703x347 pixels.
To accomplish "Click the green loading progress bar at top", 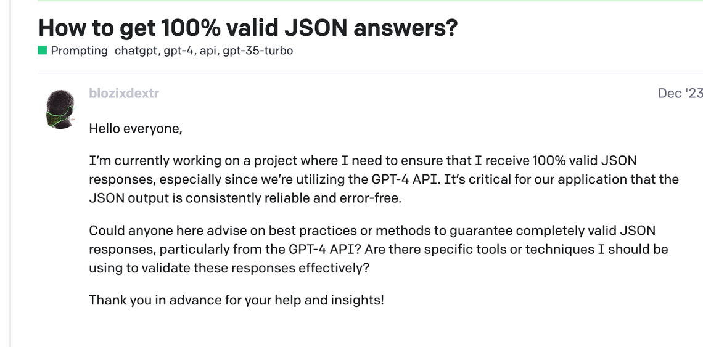I will [370, 1].
